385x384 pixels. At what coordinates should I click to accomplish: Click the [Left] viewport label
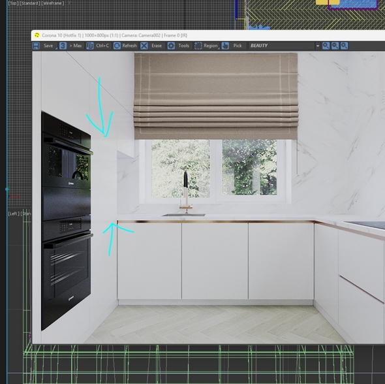click(14, 214)
